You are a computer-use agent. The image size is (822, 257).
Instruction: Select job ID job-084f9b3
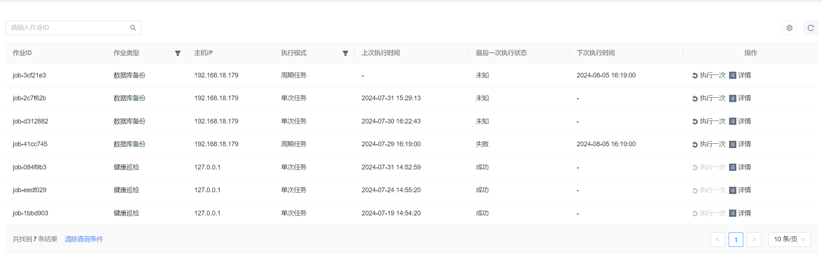(29, 167)
